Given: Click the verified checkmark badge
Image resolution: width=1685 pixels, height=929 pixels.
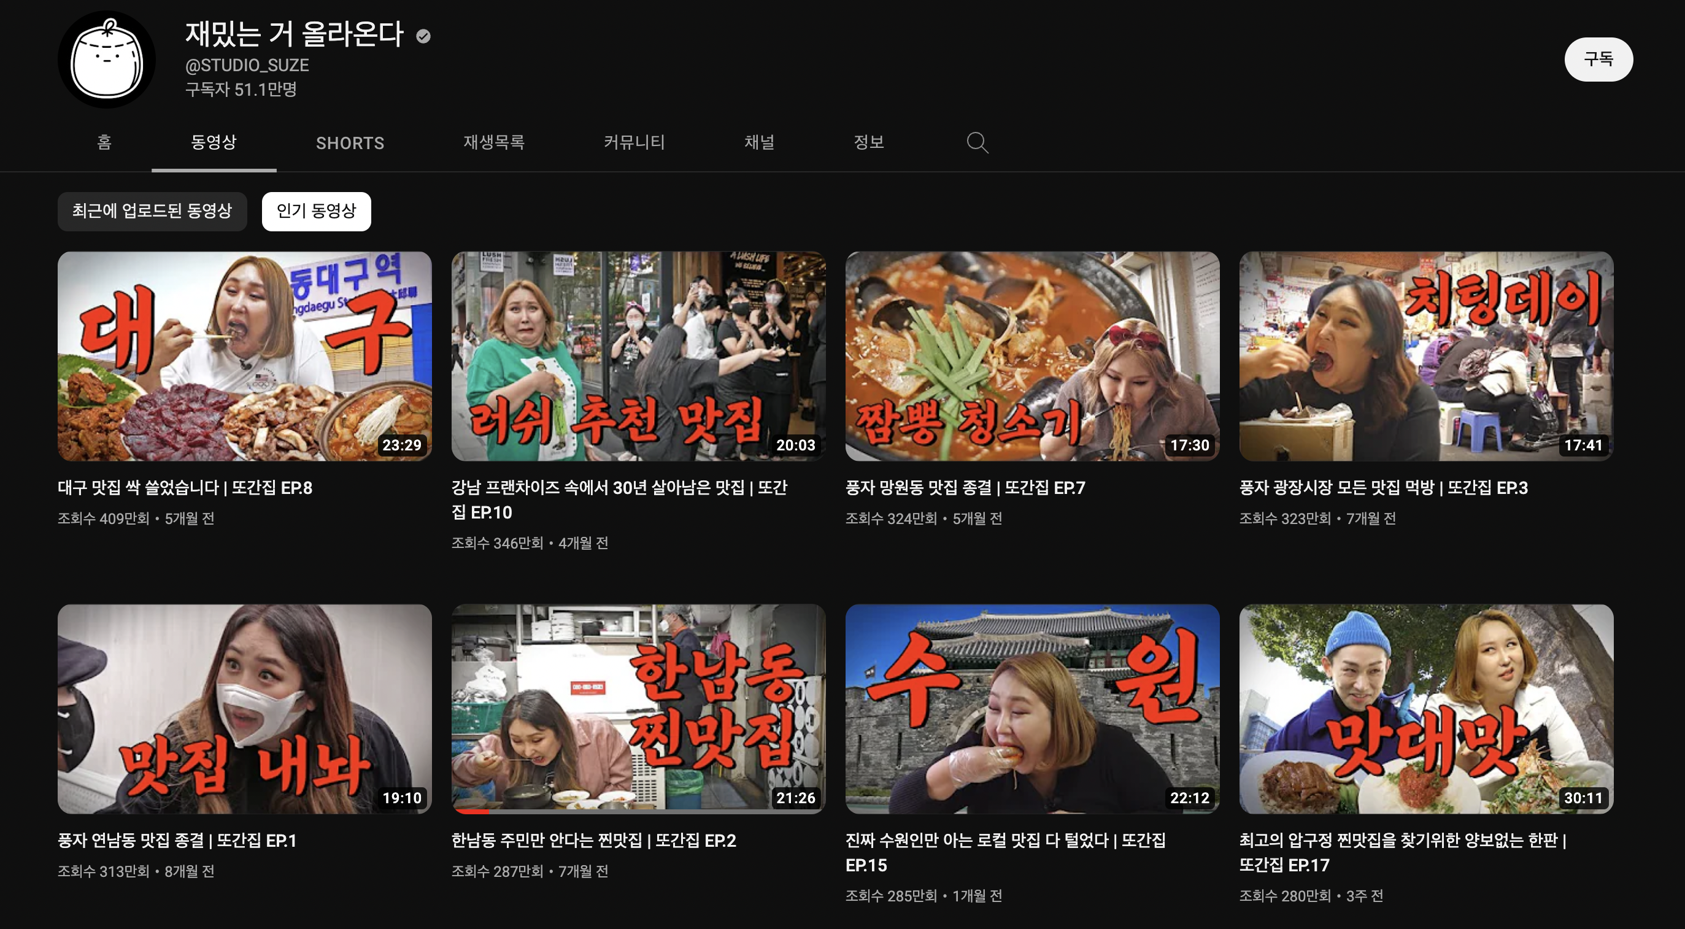Looking at the screenshot, I should (423, 36).
